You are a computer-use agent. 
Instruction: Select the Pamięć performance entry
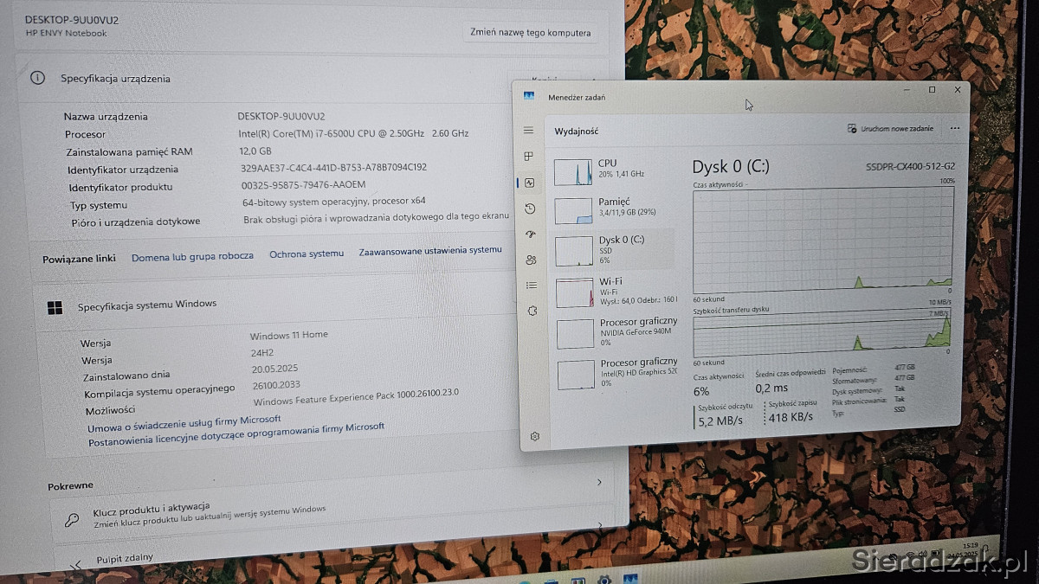[613, 210]
